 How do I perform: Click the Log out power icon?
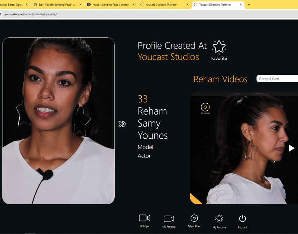tap(242, 218)
